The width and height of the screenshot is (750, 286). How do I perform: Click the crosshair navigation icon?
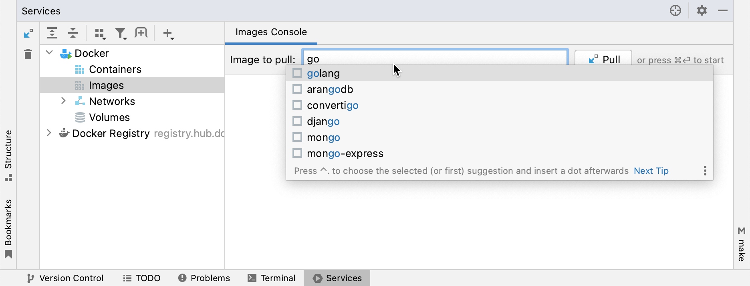coord(675,11)
